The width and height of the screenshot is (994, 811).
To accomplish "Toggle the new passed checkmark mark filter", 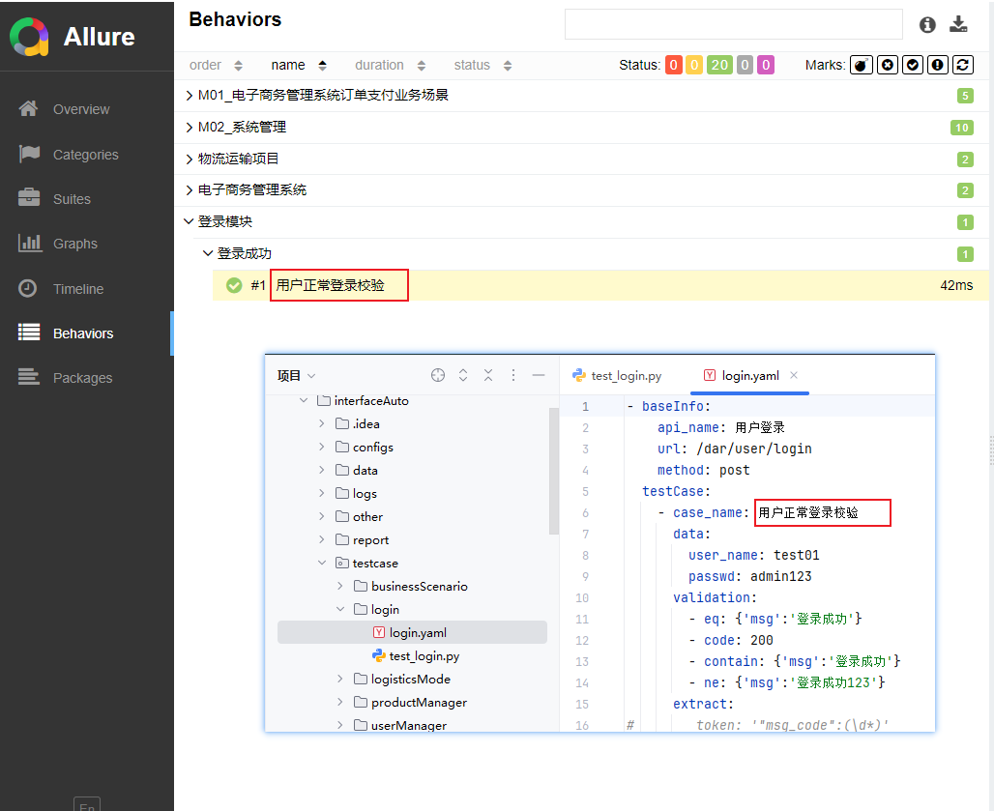I will (912, 66).
